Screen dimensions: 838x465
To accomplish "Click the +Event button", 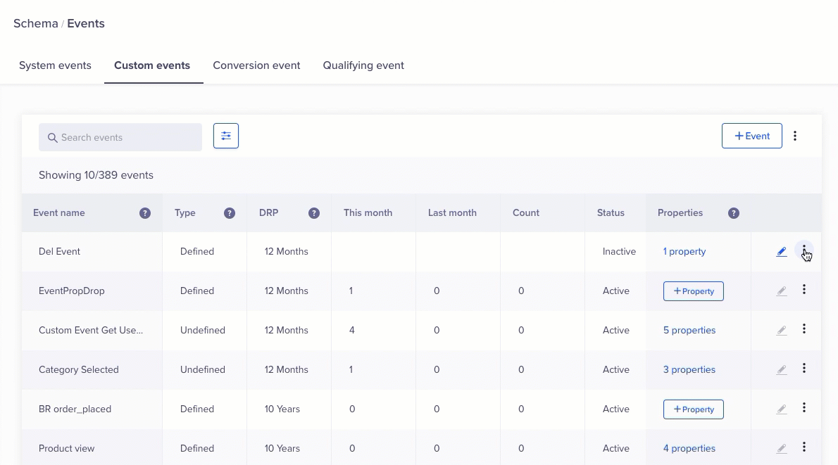I will click(x=752, y=136).
